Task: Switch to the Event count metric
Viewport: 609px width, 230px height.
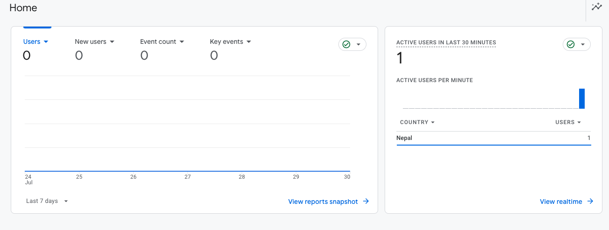Action: click(x=162, y=42)
